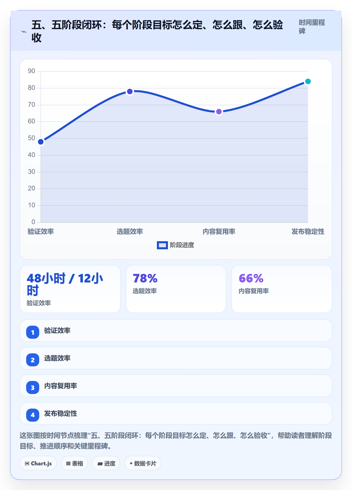The width and height of the screenshot is (352, 490).
Task: Click the 选题效率 list row text
Action: point(57,358)
